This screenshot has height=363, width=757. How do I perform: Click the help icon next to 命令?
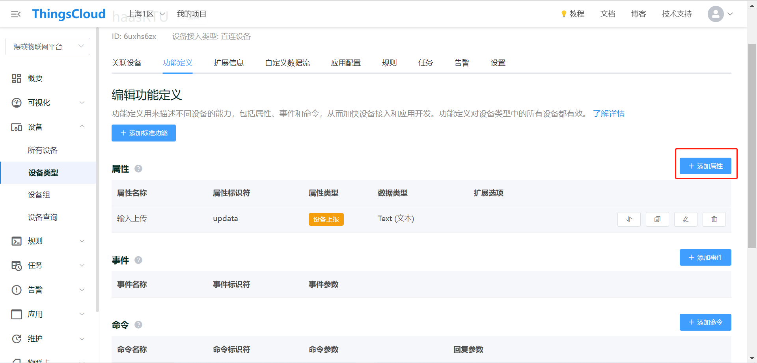(x=138, y=325)
